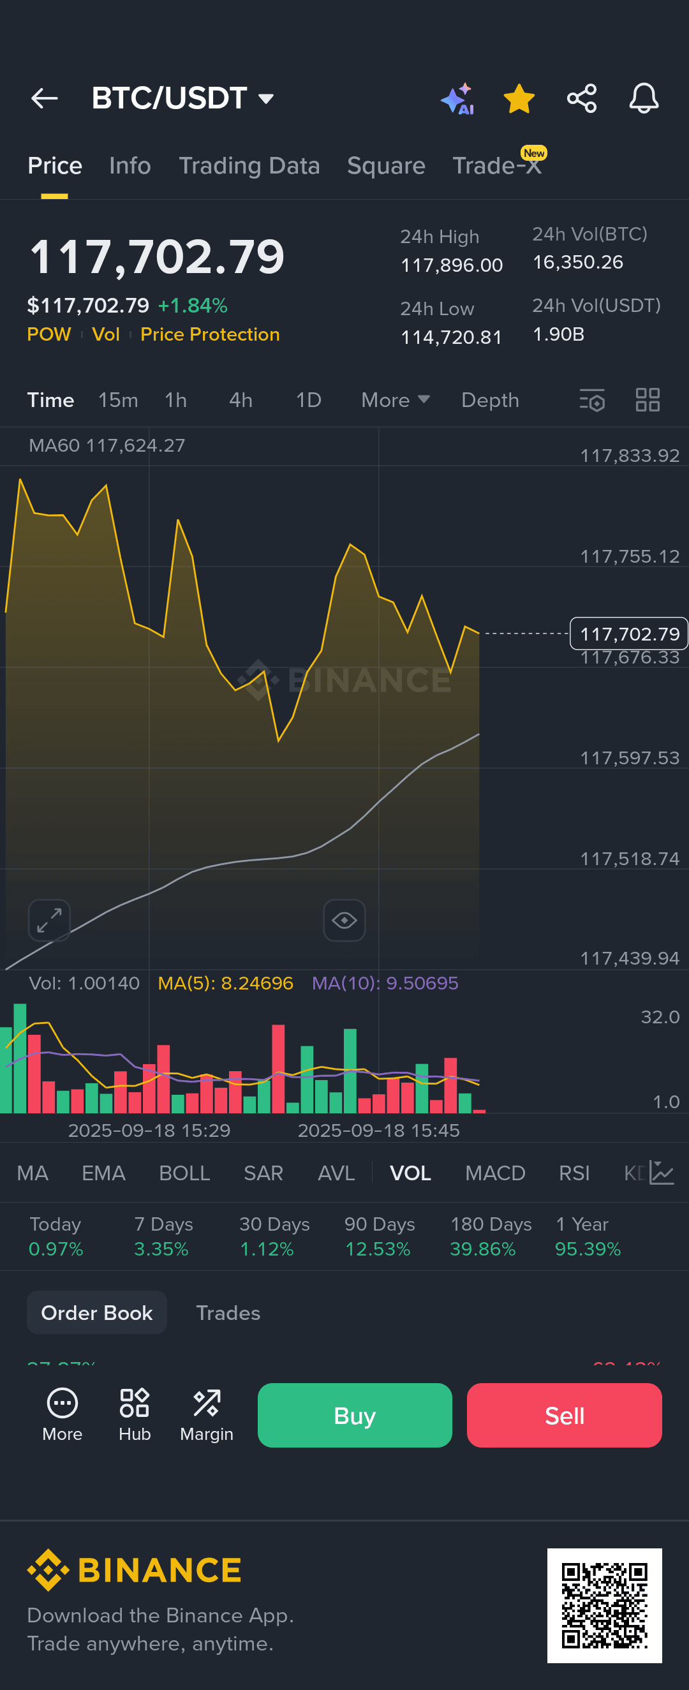Tap the red Sell button
689x1690 pixels.
pyautogui.click(x=565, y=1415)
